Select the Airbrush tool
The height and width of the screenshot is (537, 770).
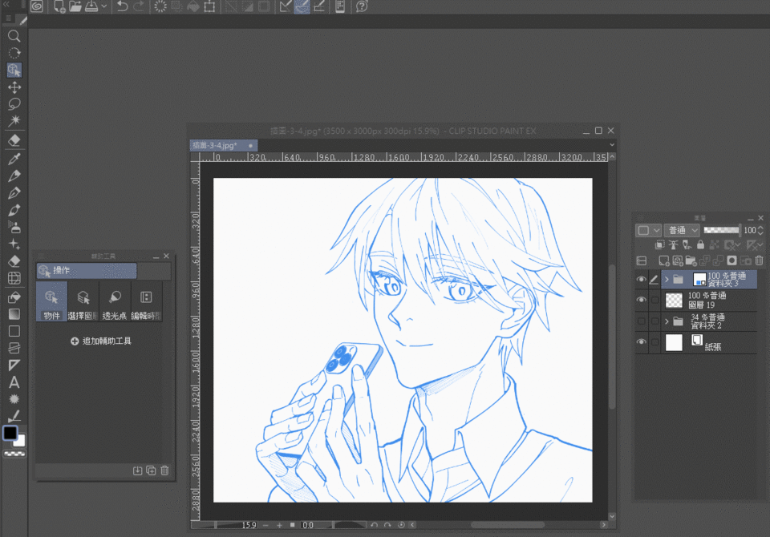click(x=14, y=227)
